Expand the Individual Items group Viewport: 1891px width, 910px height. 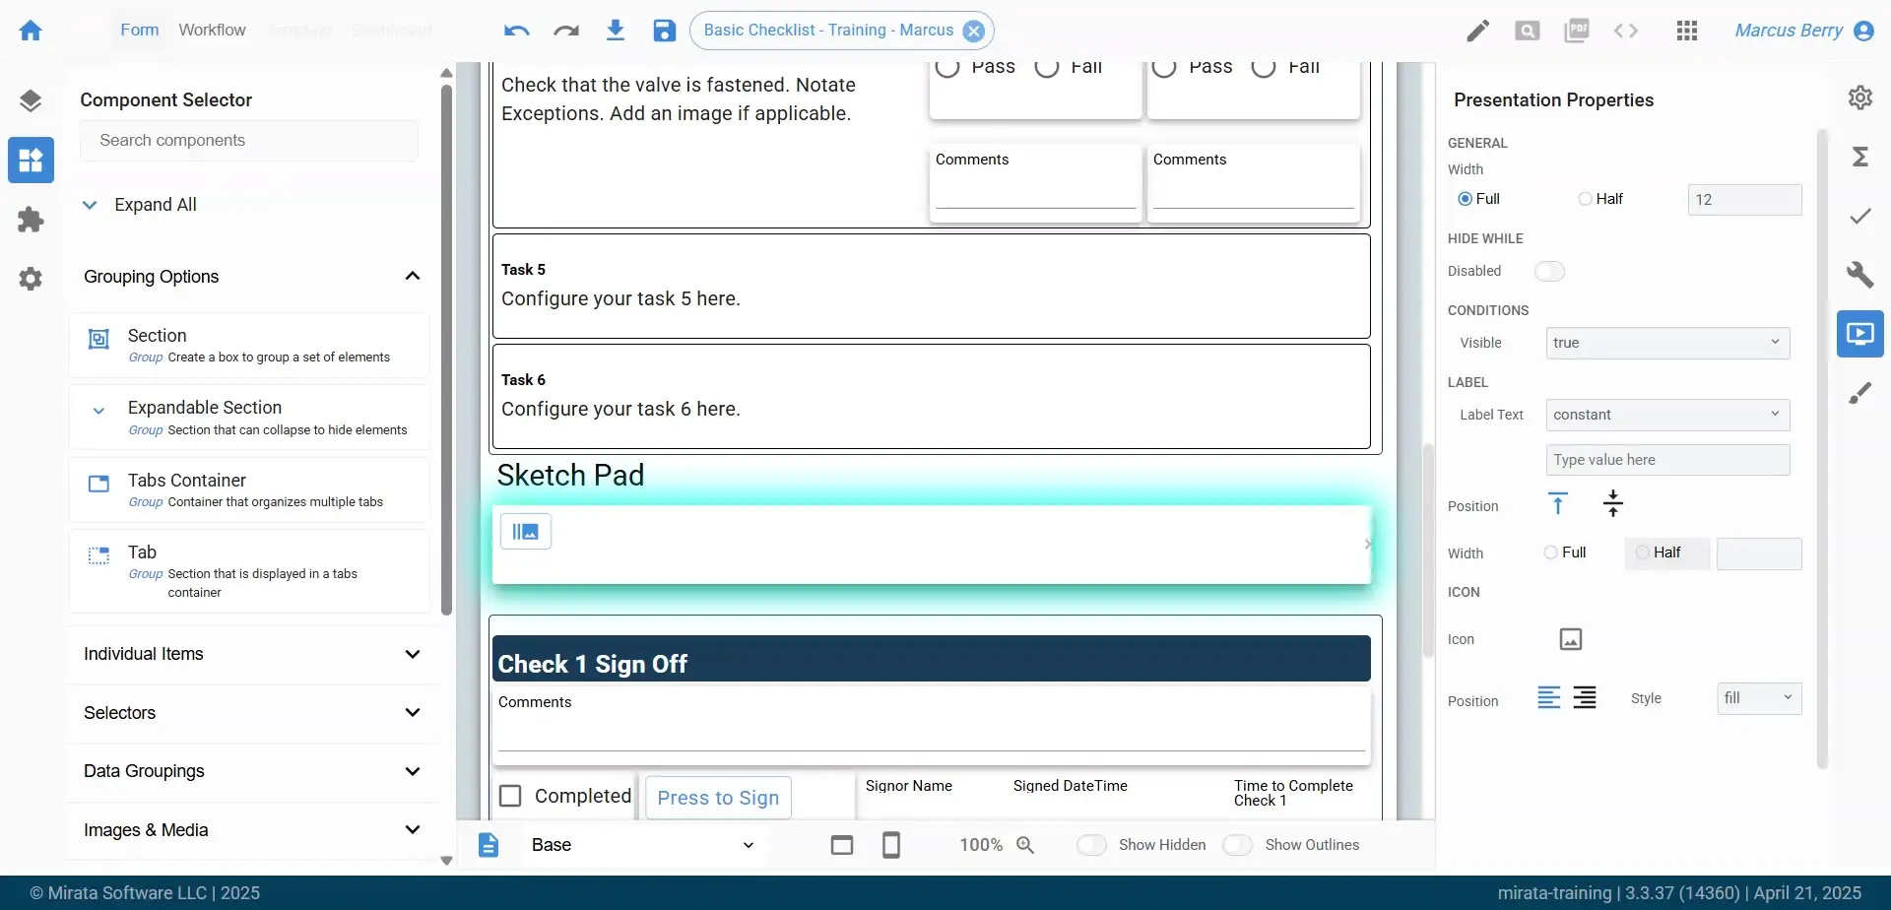pyautogui.click(x=413, y=653)
